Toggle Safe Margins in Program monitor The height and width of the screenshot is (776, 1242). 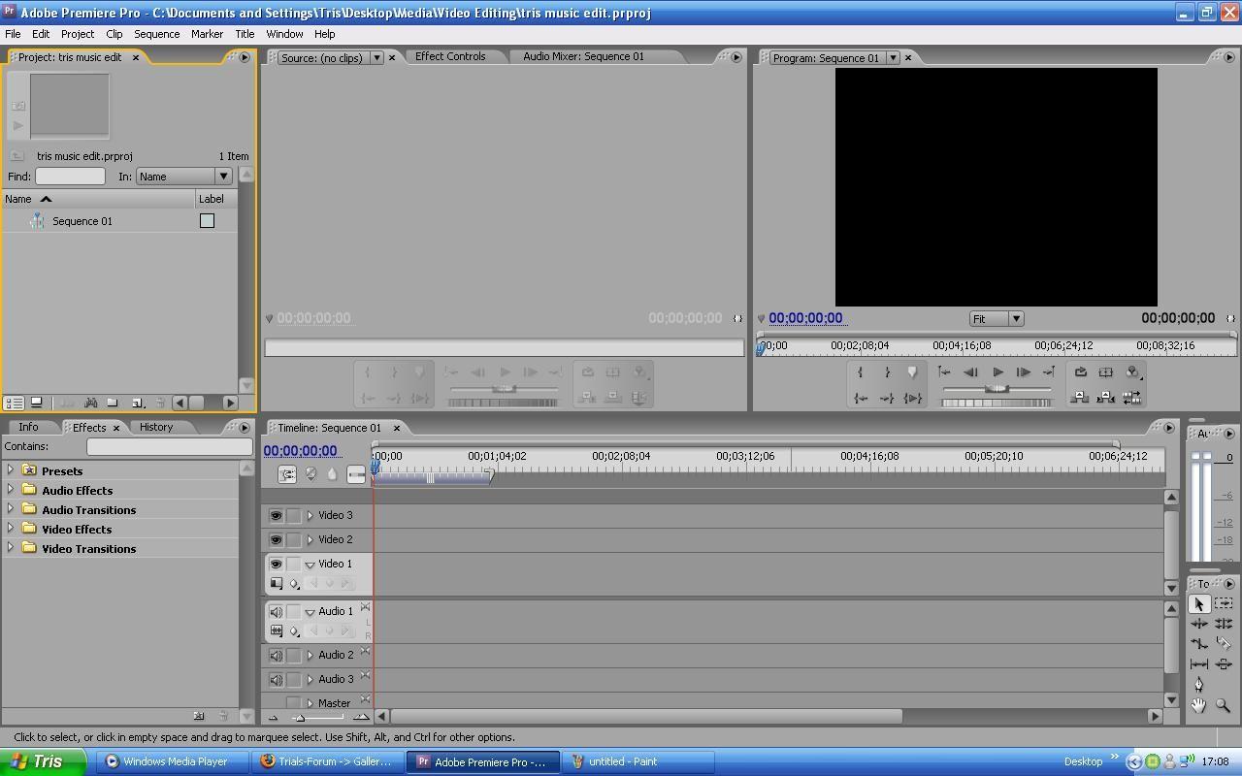click(x=1105, y=372)
